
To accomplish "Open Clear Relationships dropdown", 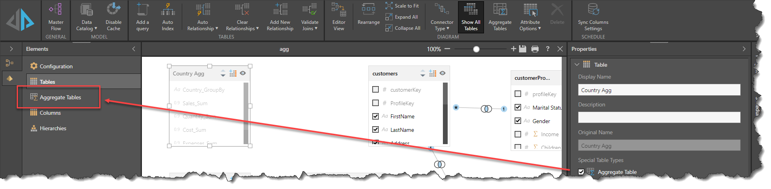I will [x=242, y=17].
